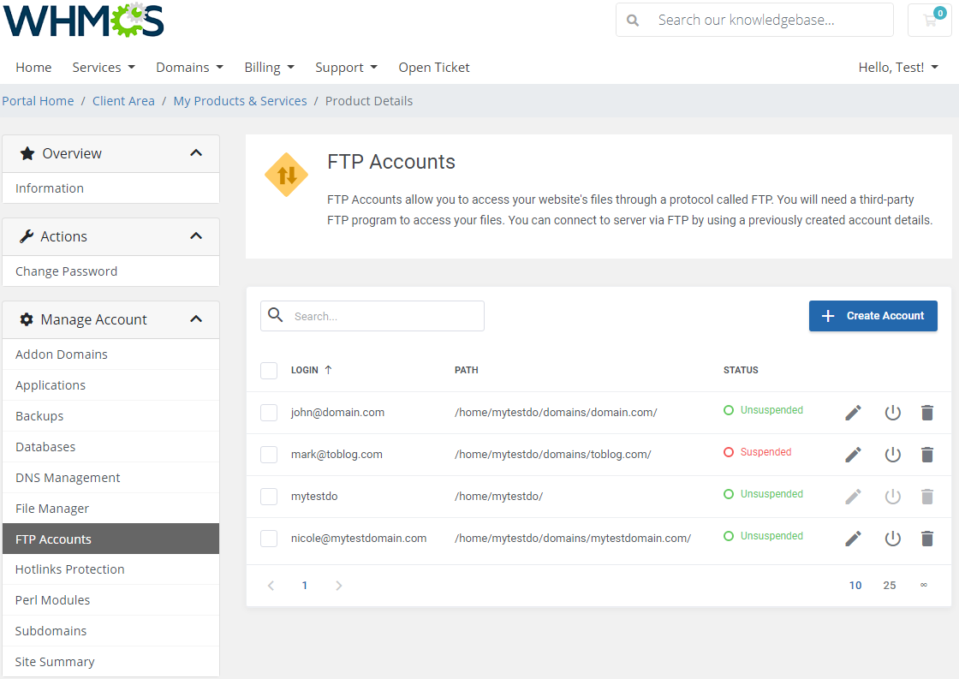Click the Overview star icon
The width and height of the screenshot is (959, 679).
[27, 153]
